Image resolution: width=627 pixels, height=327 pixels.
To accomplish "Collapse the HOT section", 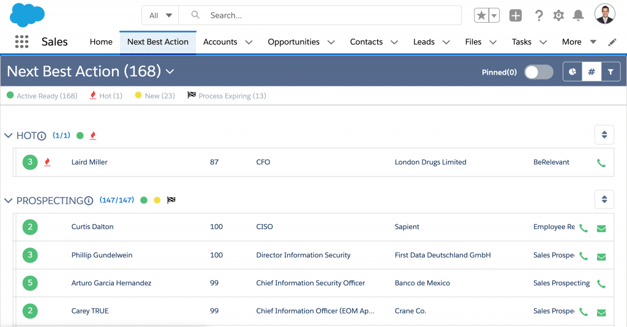I will click(x=9, y=135).
